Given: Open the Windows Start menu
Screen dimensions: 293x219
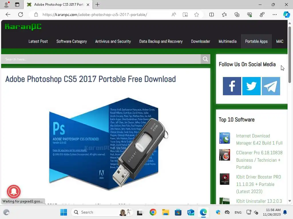Looking at the screenshot, I should tap(64, 212).
